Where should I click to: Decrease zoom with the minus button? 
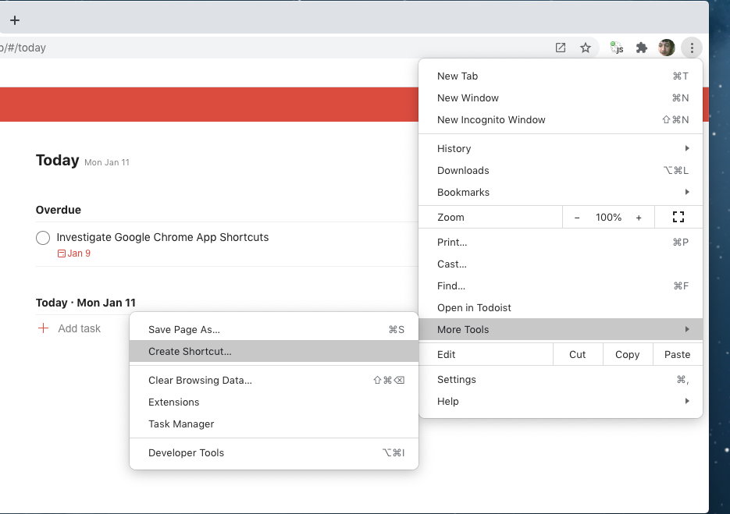(x=577, y=218)
